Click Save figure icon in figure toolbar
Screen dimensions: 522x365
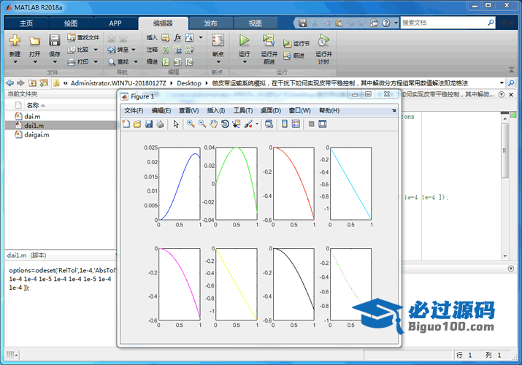[x=148, y=124]
